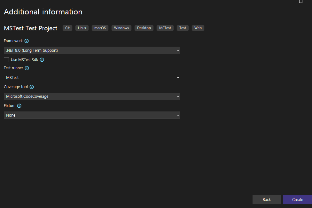Screen dimensions: 312x208
Task: Expand the Coverage tool Microsoft.CodeCoverage dropdown
Action: [x=92, y=96]
